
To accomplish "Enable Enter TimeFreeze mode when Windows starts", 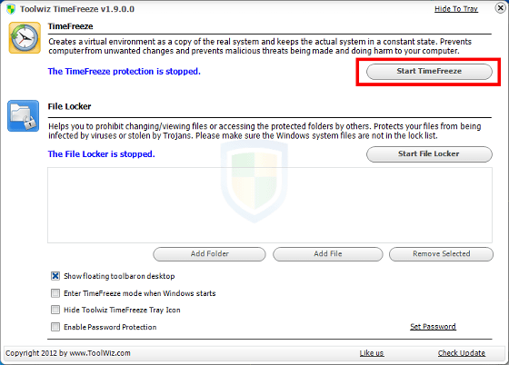I will tap(55, 293).
